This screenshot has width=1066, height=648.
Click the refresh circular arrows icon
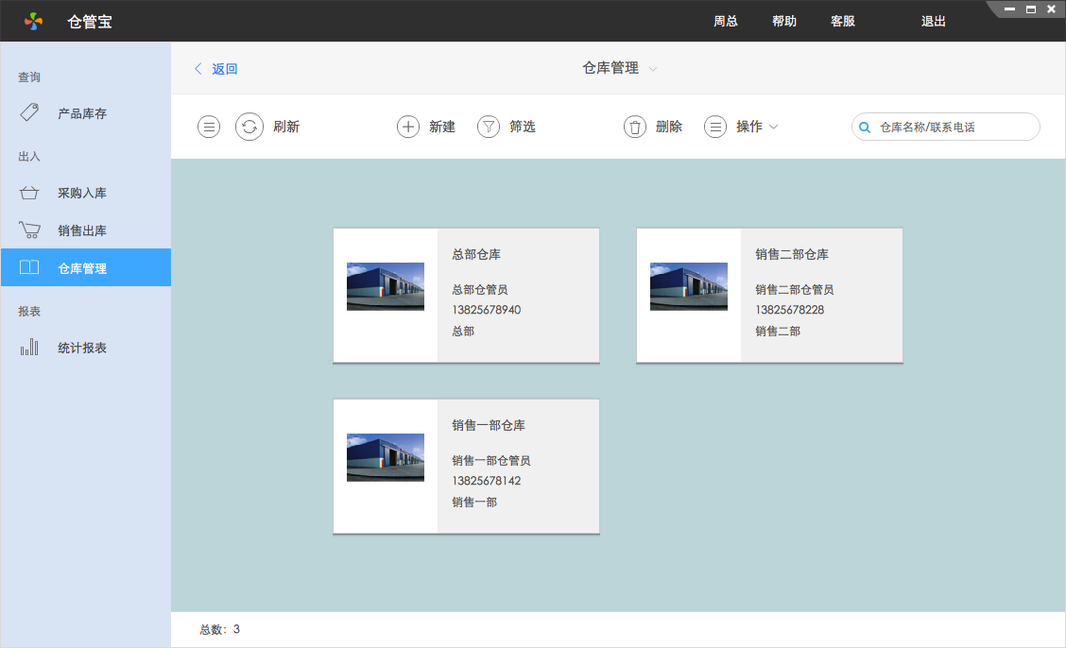coord(249,127)
